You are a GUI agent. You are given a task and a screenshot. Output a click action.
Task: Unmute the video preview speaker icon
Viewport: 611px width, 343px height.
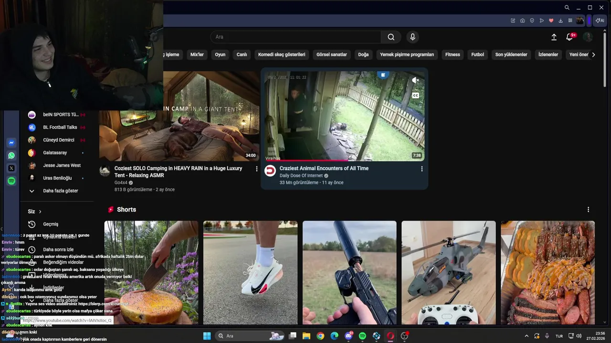pos(415,81)
